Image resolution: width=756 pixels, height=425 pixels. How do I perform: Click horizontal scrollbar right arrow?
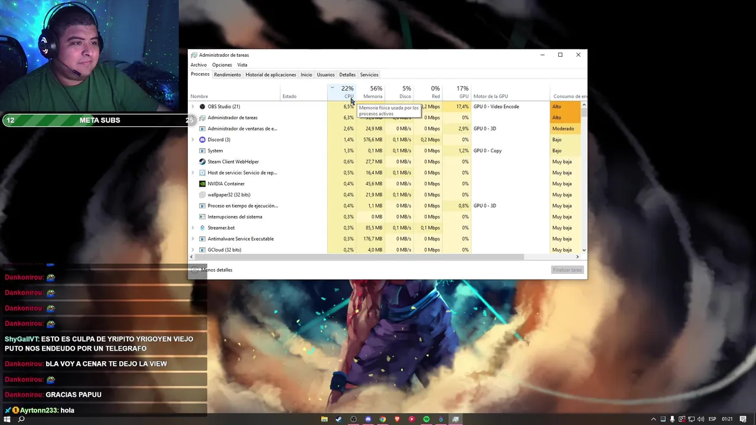pos(578,257)
